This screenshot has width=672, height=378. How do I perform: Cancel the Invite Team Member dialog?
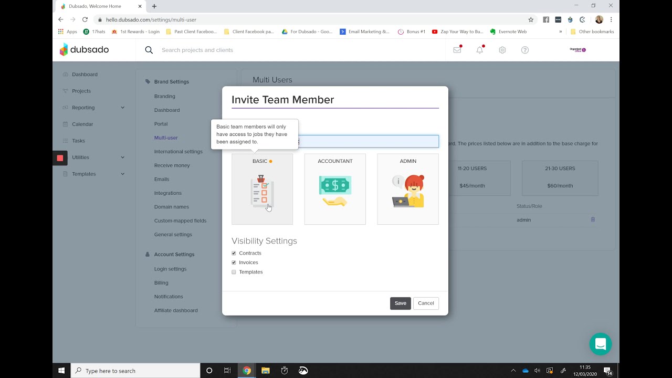[426, 303]
